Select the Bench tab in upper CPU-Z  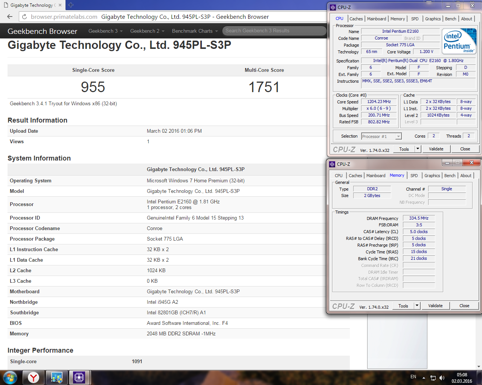coord(450,19)
